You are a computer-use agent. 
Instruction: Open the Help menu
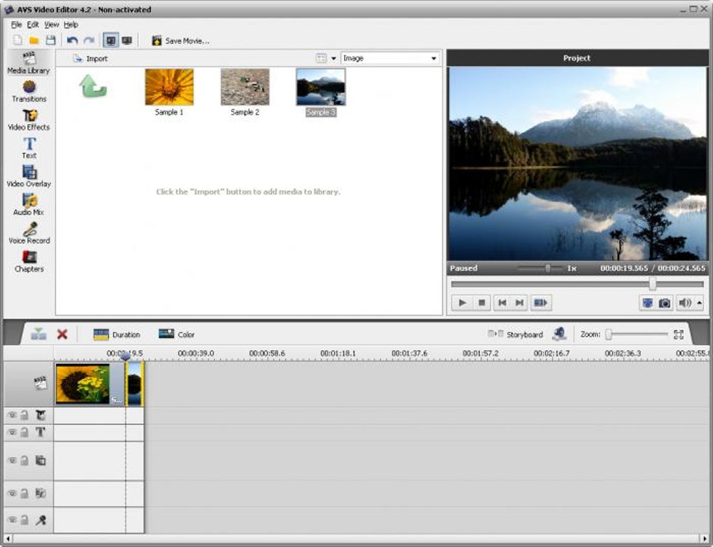pos(71,24)
